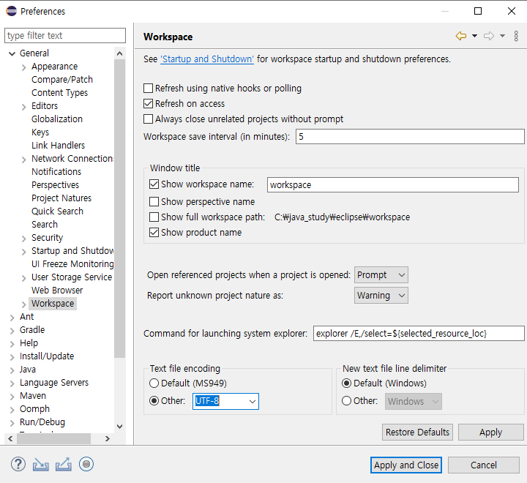Expand the Java preferences node
This screenshot has height=483, width=527.
(x=12, y=370)
